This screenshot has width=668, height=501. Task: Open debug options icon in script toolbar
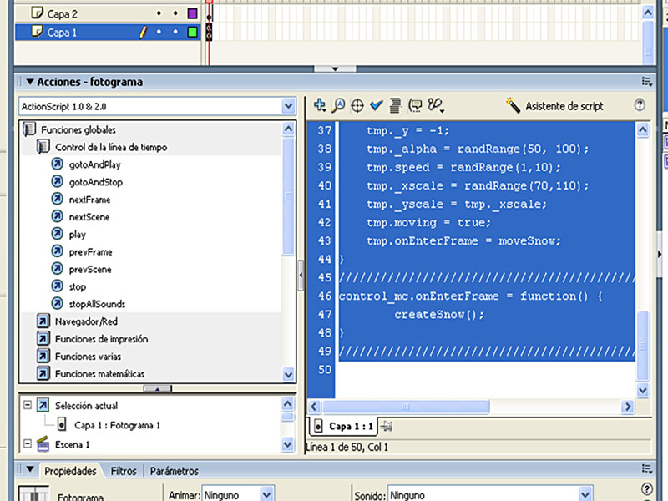[x=435, y=105]
